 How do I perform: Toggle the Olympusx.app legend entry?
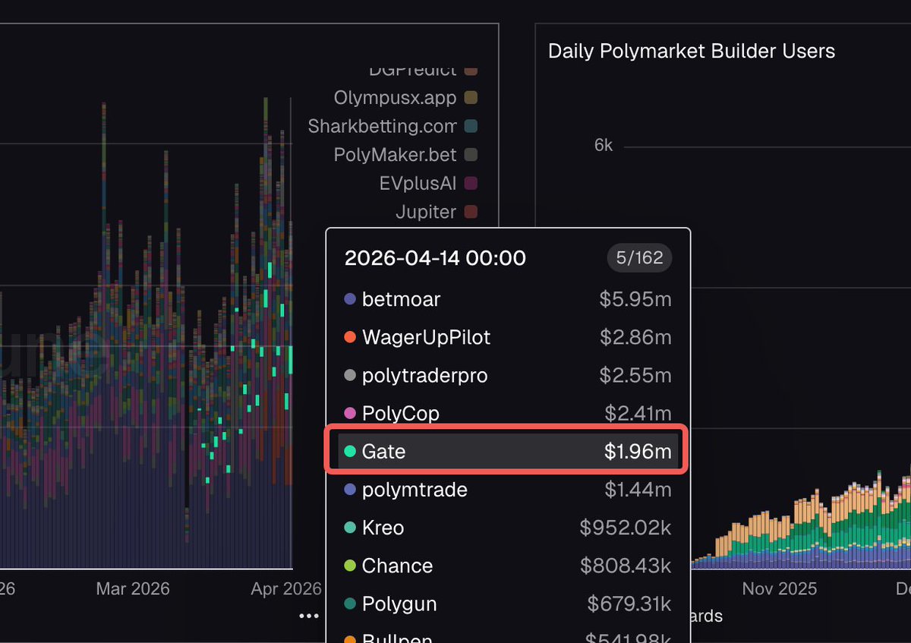(x=405, y=98)
